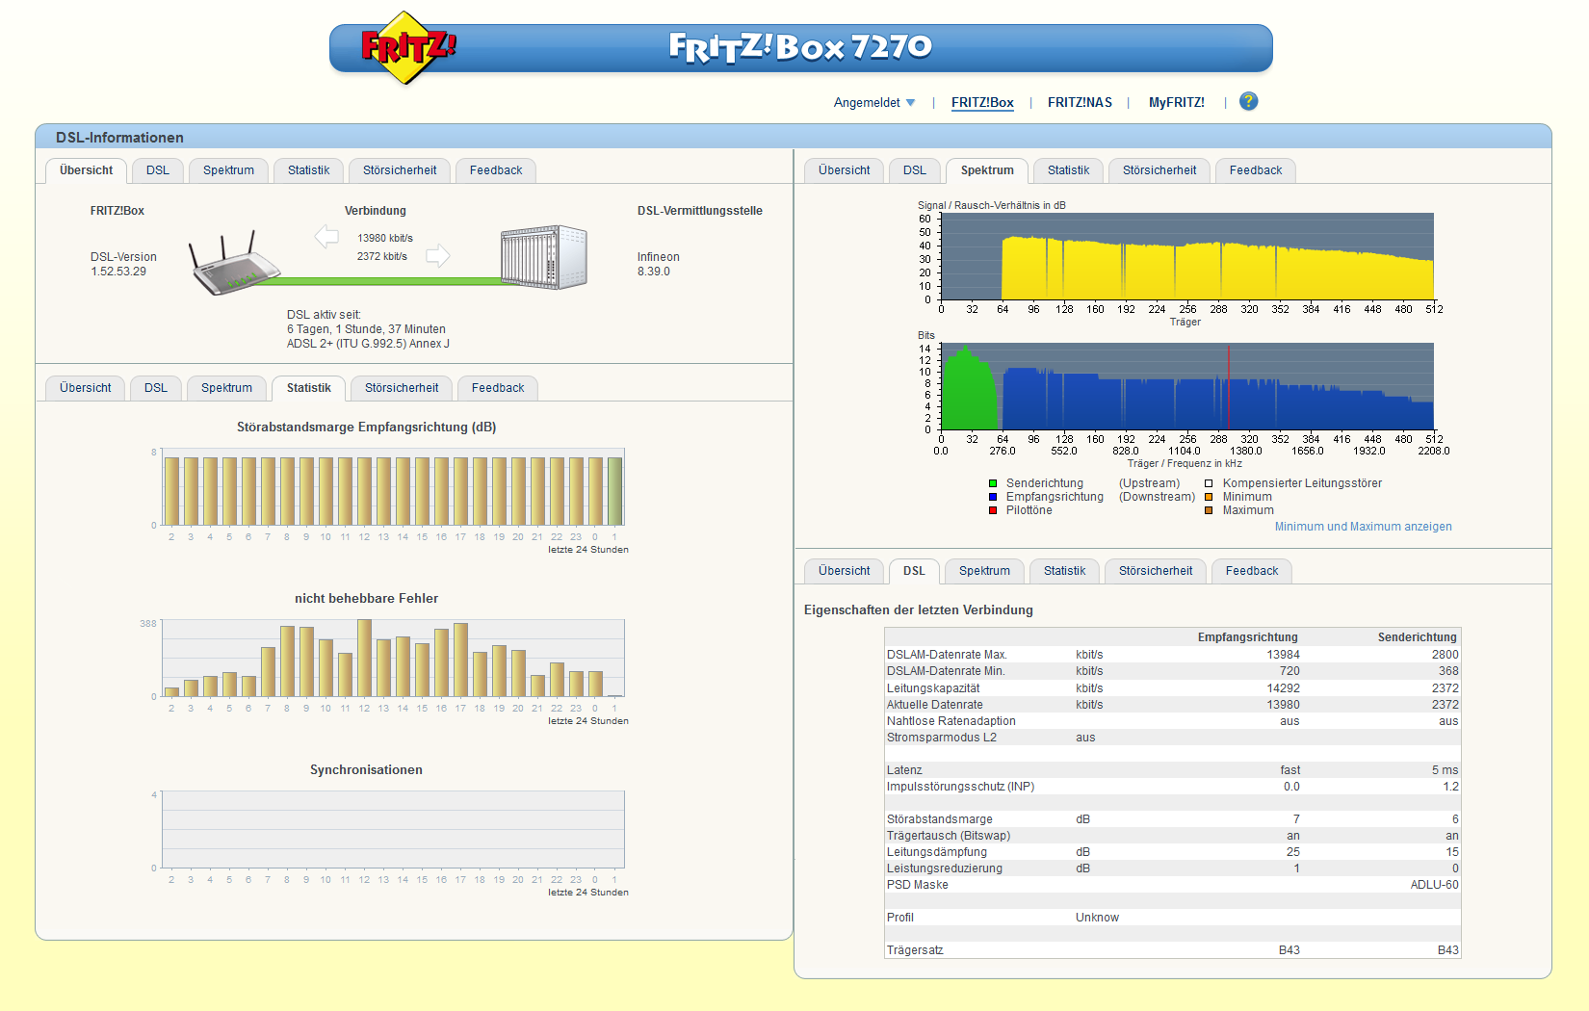Viewport: 1589px width, 1011px height.
Task: Click the Infineon 8.39.0 text
Action: [658, 264]
